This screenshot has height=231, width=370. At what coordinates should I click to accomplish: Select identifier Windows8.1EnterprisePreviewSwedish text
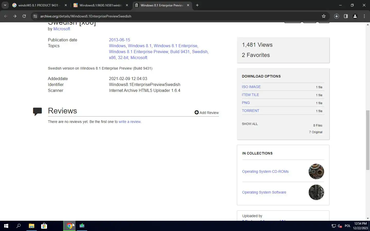pos(145,84)
